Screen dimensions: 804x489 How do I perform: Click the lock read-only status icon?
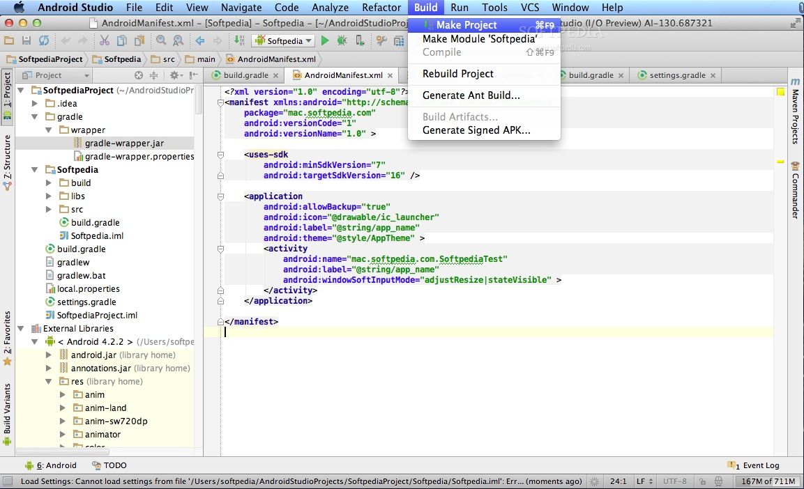702,481
